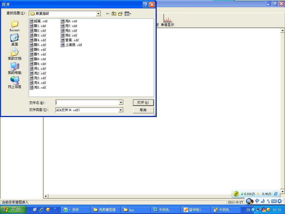
Task: Open 网上邻居 (Network Places) shortcut
Action: (14, 82)
